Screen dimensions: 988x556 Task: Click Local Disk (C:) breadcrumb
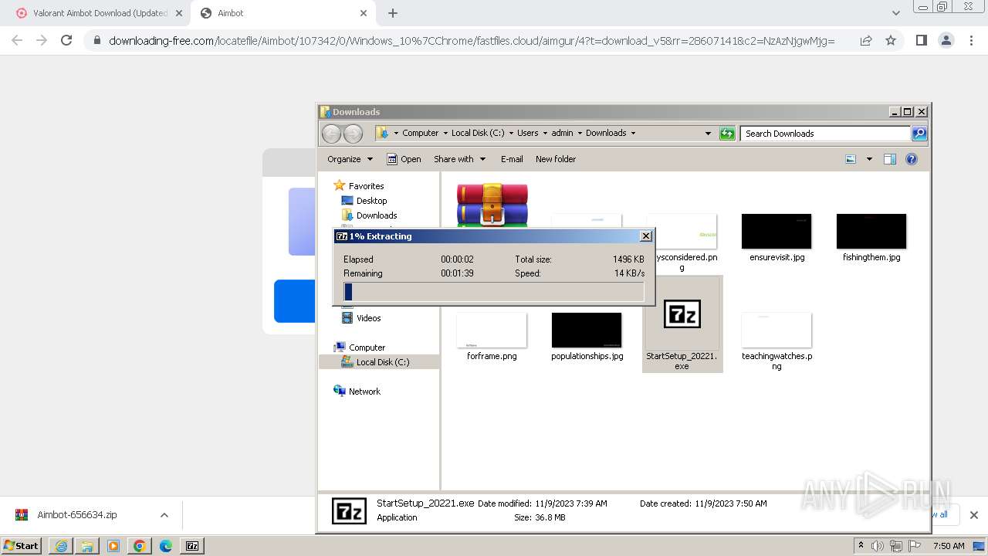click(x=478, y=133)
